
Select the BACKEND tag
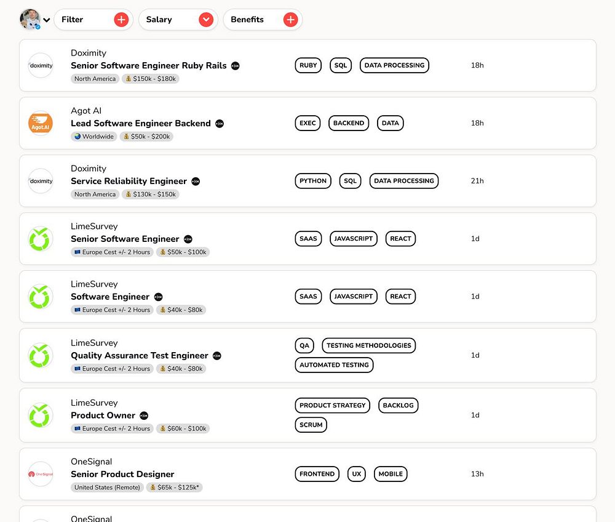pos(349,123)
